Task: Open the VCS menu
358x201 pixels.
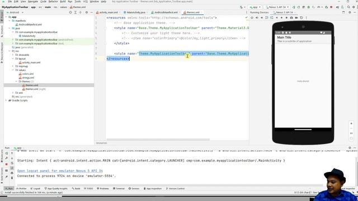Action: (x=85, y=2)
